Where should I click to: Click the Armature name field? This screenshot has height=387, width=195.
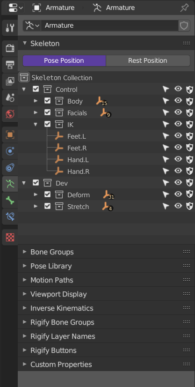pos(109,25)
